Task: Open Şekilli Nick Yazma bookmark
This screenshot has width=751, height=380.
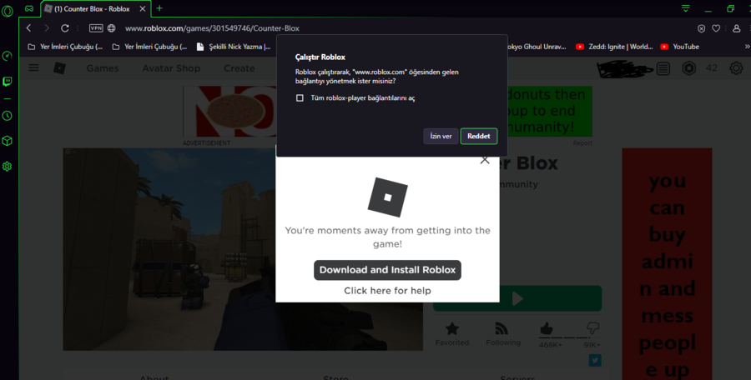Action: pos(234,47)
